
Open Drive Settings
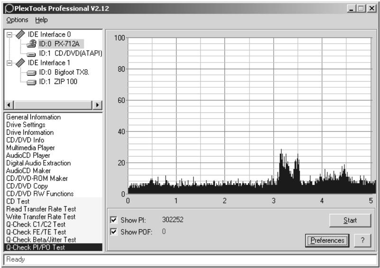point(26,125)
